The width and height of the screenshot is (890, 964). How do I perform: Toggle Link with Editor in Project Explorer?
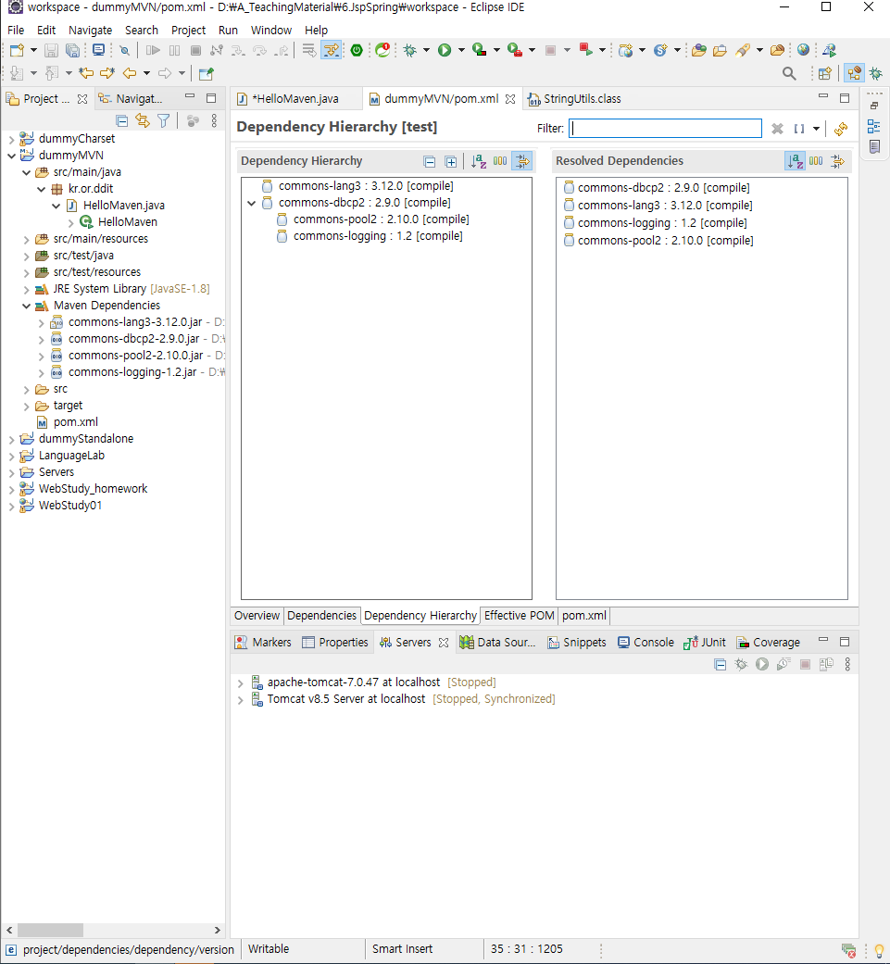pos(143,120)
